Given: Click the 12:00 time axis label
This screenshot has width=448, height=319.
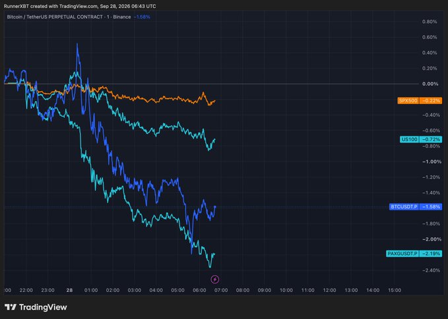Looking at the screenshot, I should coord(329,290).
